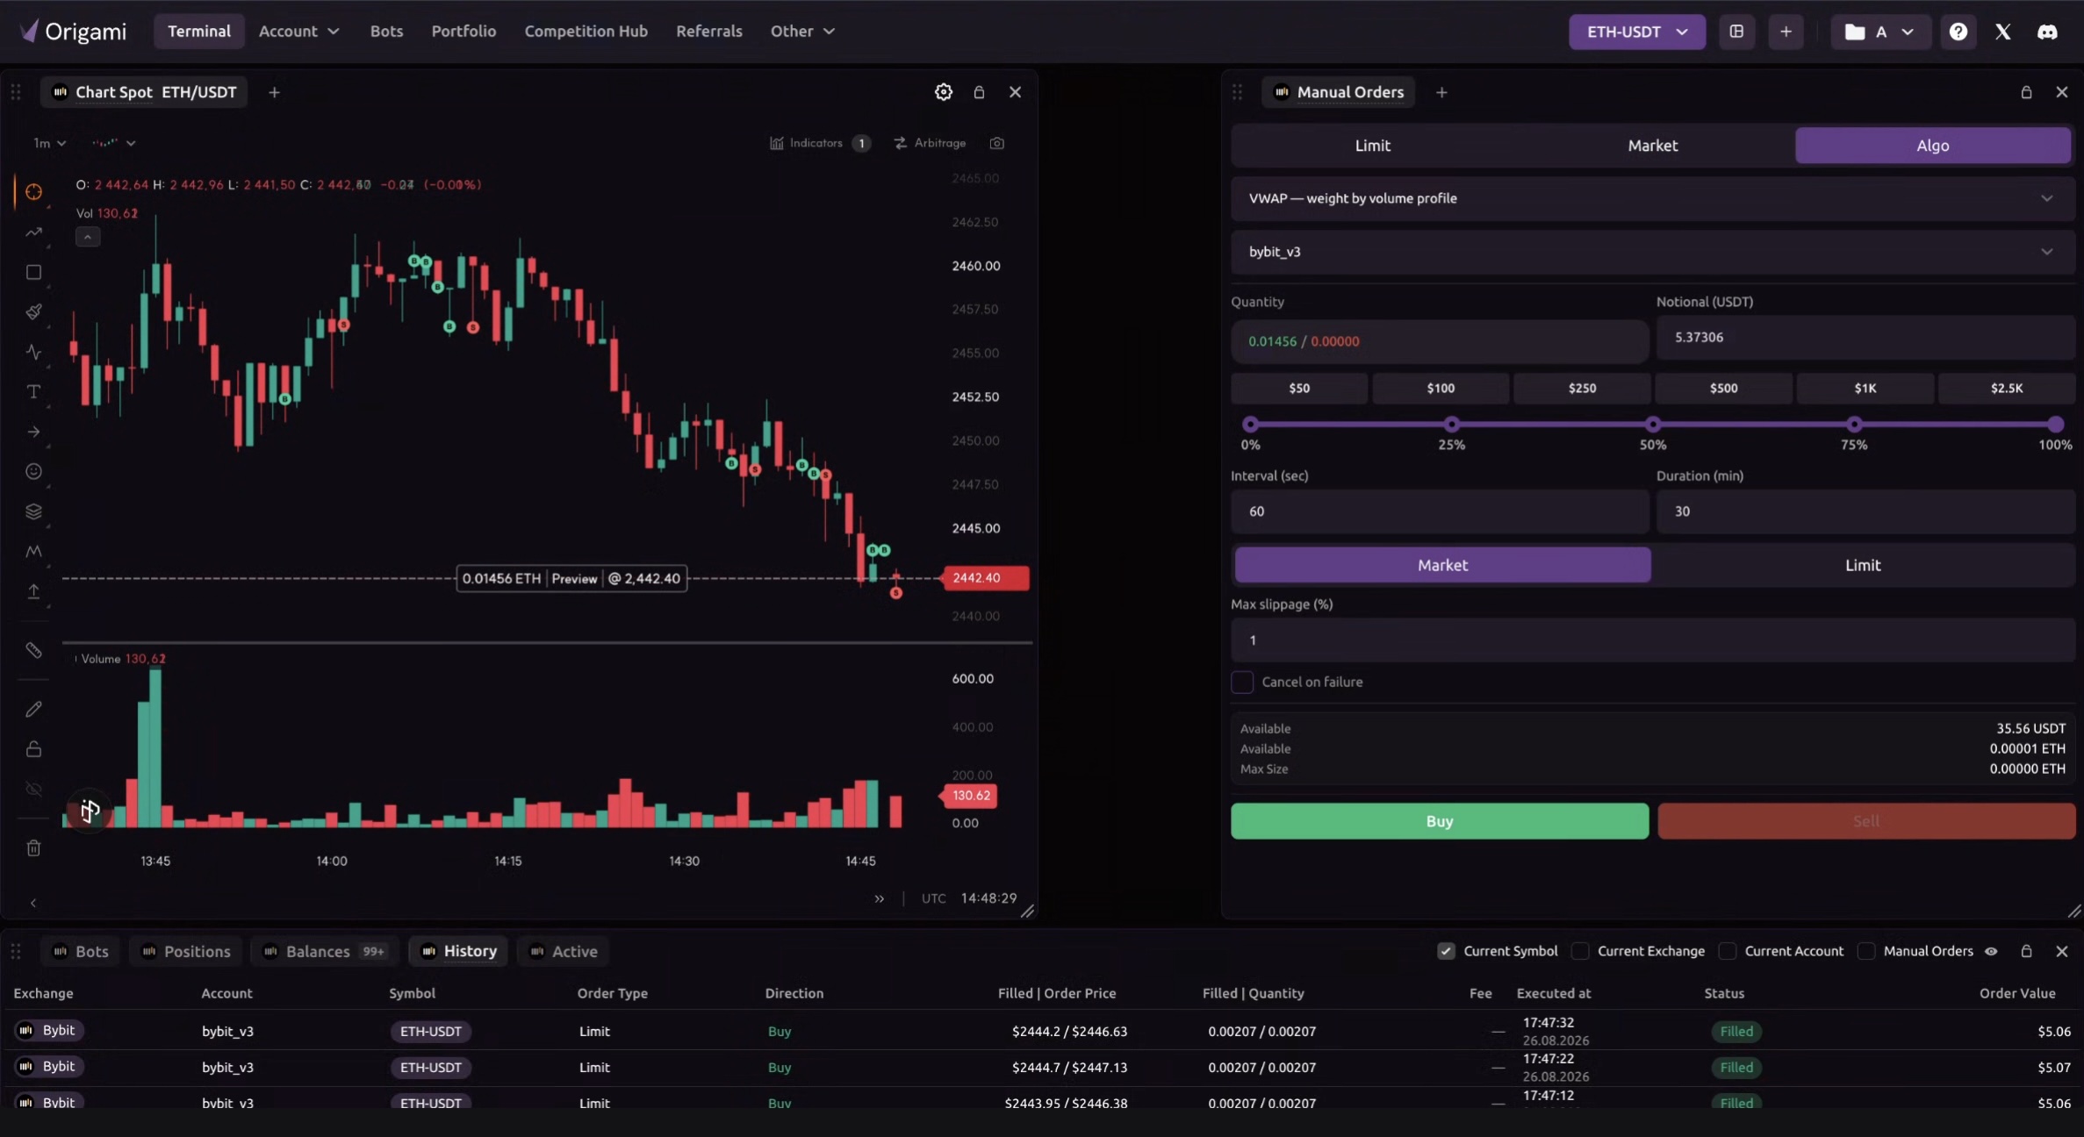The image size is (2084, 1137).
Task: Open the X (Twitter) link icon
Action: pyautogui.click(x=2002, y=32)
